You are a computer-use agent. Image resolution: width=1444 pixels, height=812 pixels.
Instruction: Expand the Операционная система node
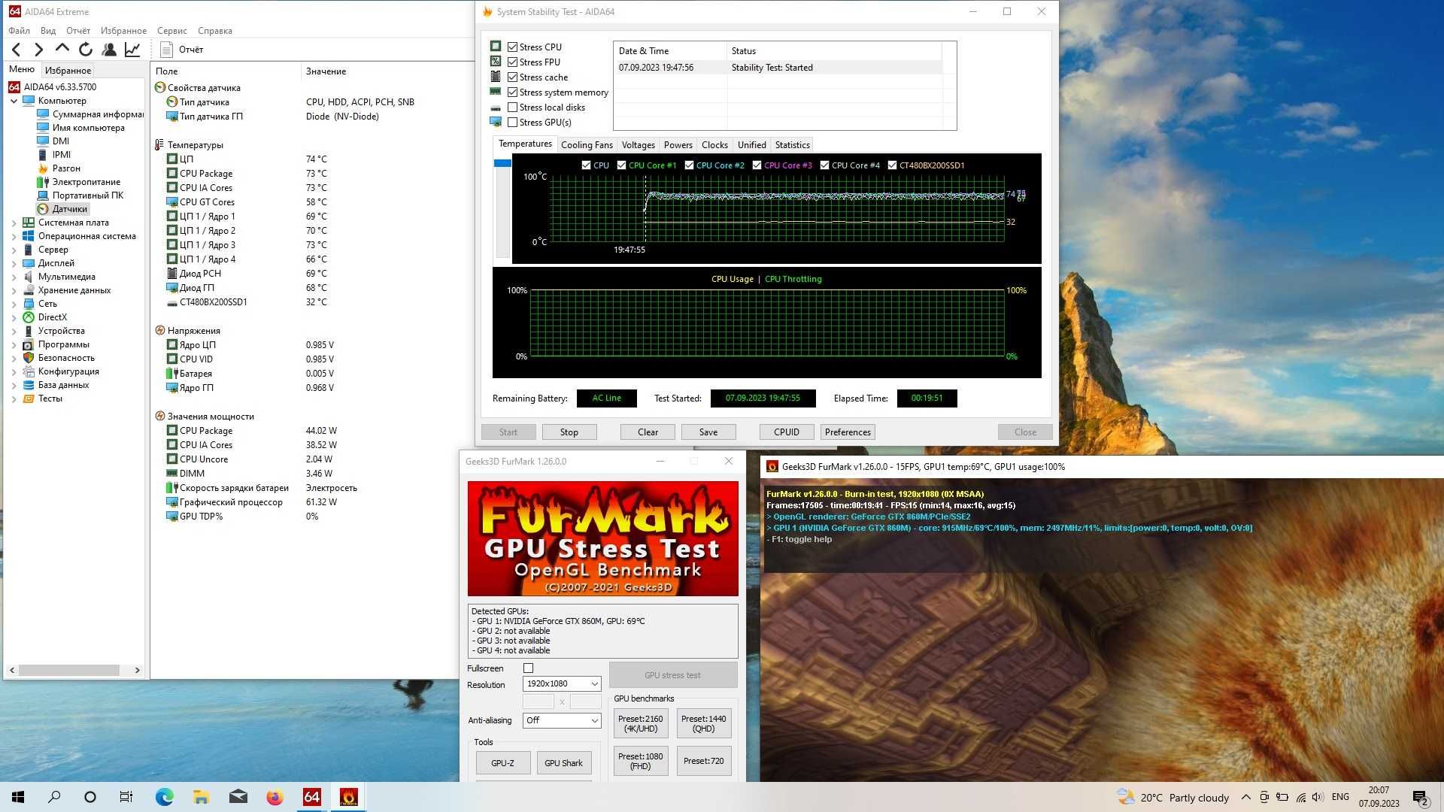pyautogui.click(x=14, y=236)
